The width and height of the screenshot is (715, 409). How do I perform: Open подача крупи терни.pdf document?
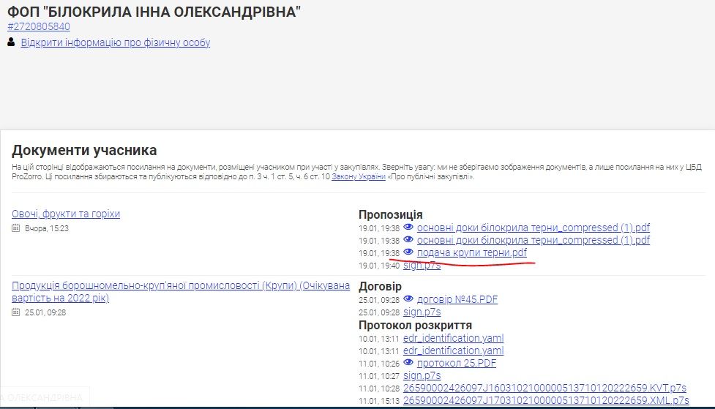tap(471, 252)
